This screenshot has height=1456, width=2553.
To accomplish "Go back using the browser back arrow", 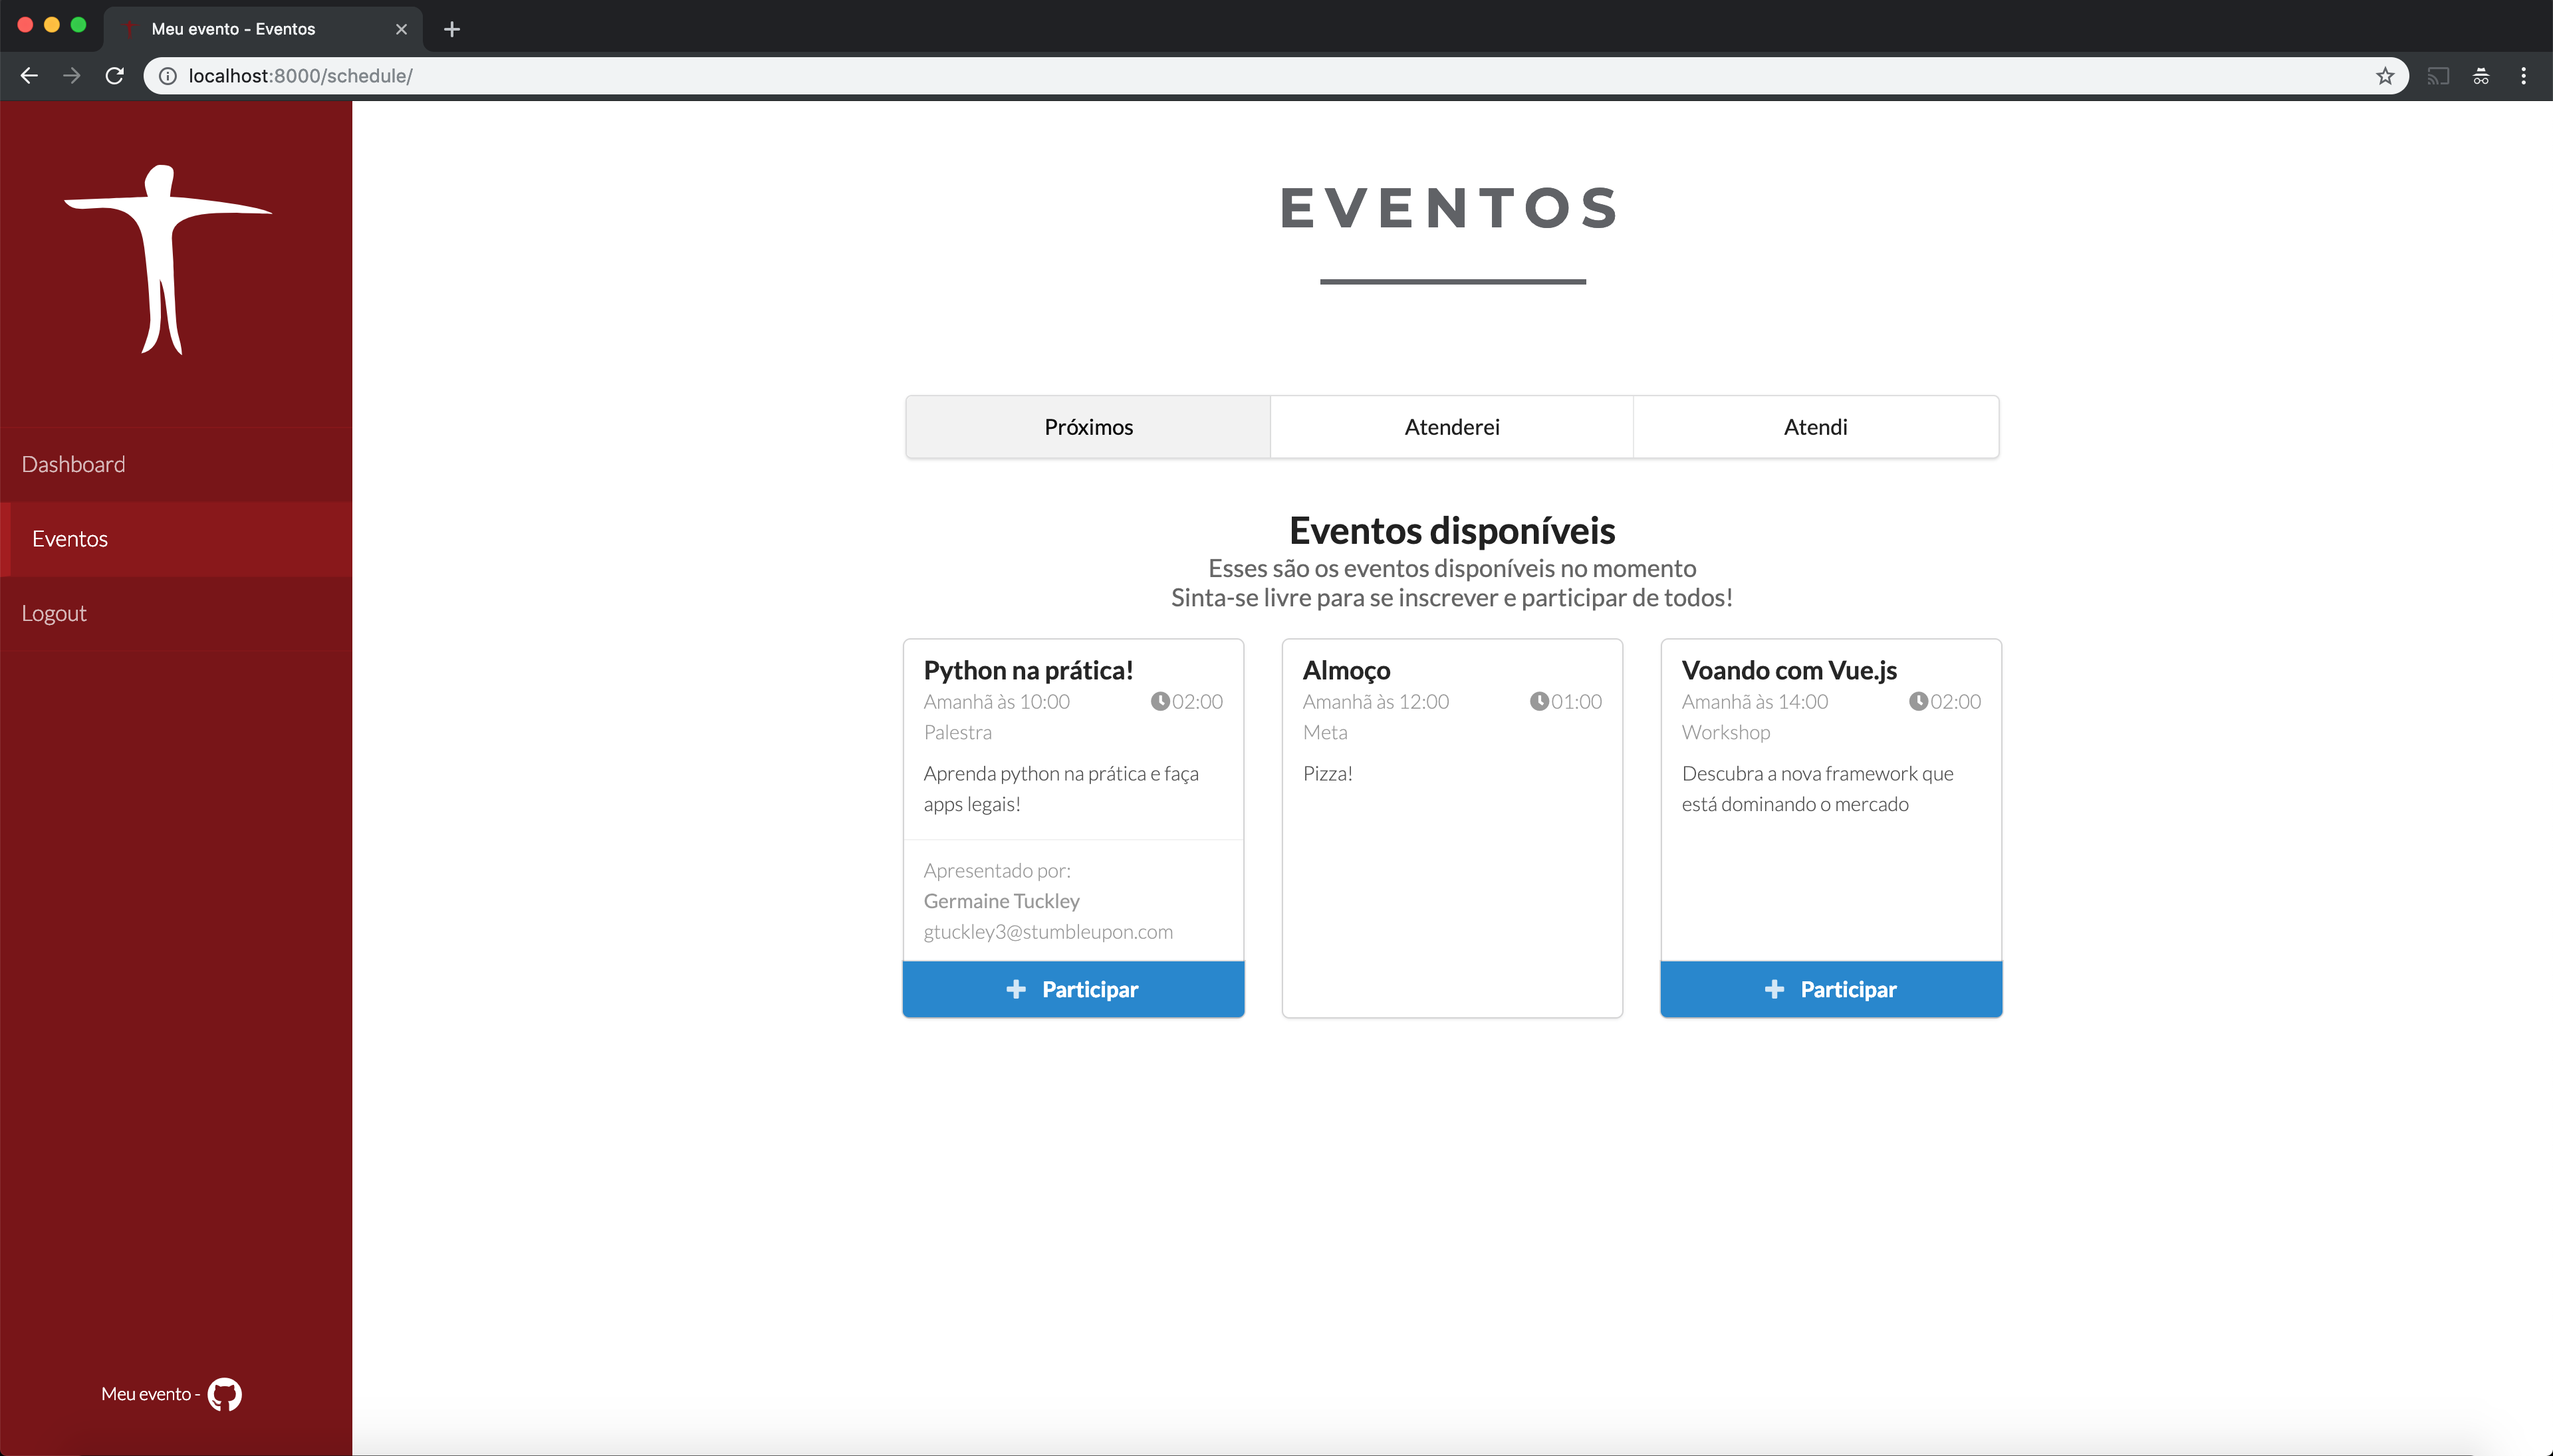I will point(29,76).
